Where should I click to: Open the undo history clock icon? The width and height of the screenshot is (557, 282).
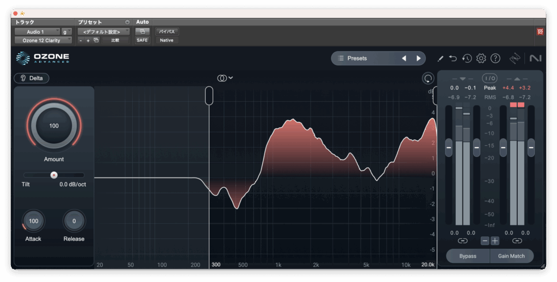coord(467,58)
